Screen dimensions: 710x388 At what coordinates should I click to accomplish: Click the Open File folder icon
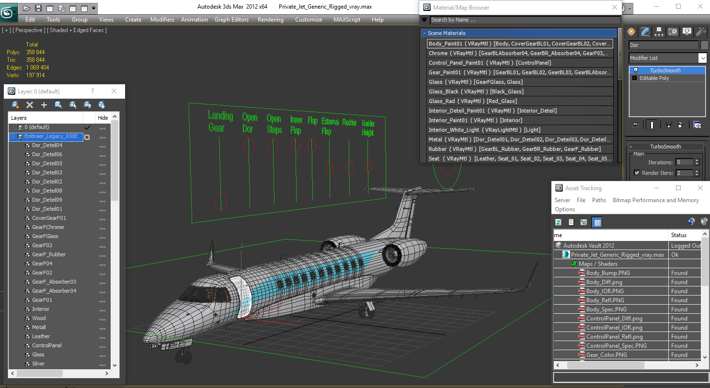27,8
